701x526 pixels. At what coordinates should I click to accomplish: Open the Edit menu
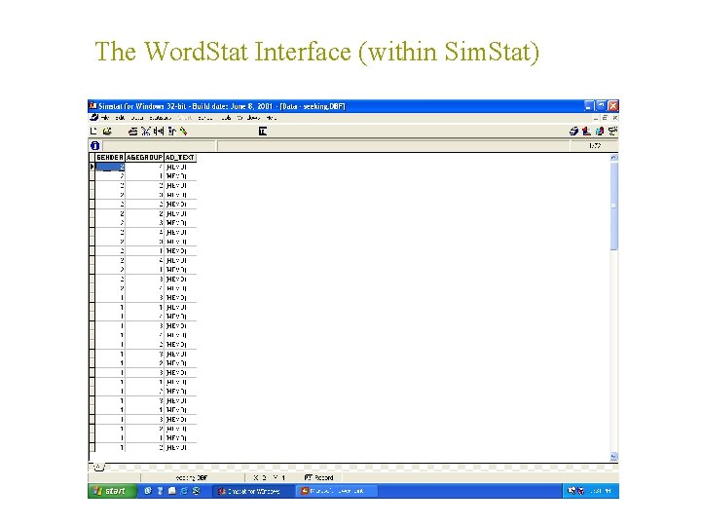tap(120, 118)
